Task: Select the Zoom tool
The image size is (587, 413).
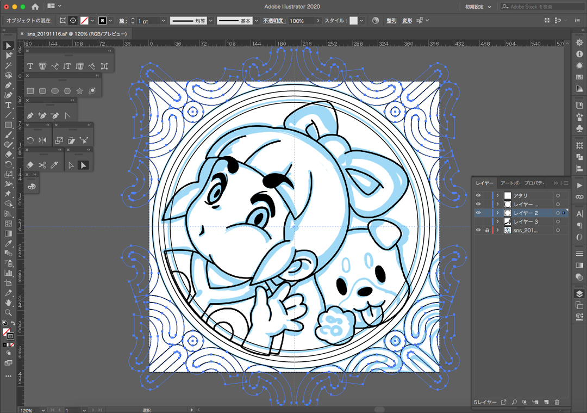Action: [8, 312]
